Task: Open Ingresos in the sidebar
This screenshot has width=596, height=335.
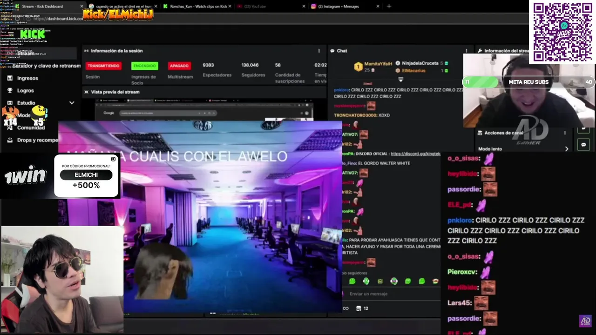Action: (x=27, y=78)
